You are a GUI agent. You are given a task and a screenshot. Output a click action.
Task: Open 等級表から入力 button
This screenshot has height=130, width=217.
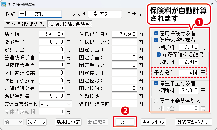point(194,122)
